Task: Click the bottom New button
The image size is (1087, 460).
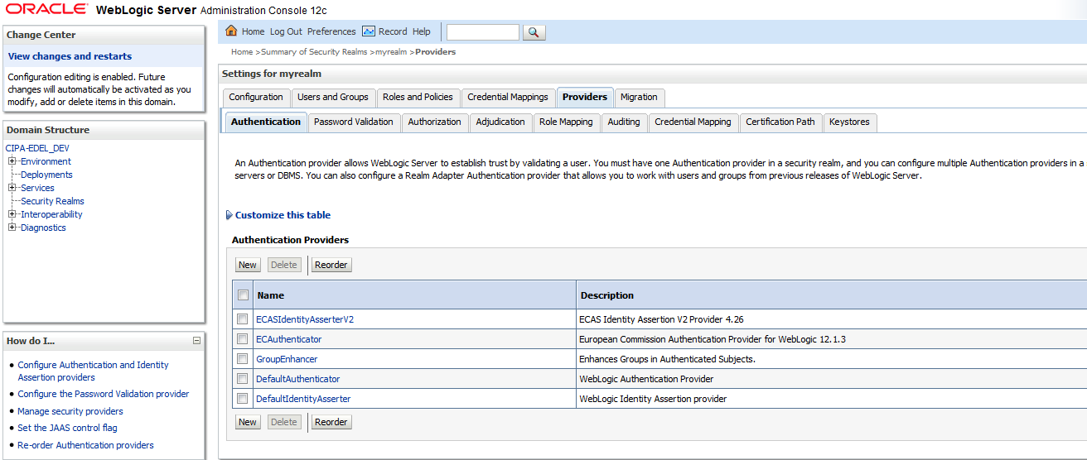Action: click(x=248, y=422)
